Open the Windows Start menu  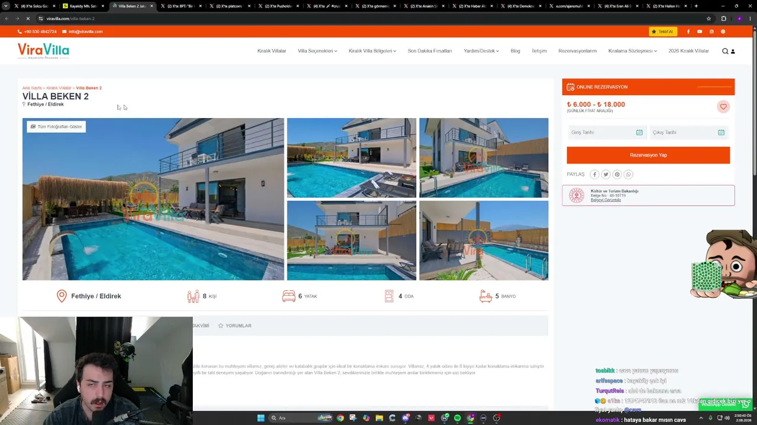(x=261, y=418)
